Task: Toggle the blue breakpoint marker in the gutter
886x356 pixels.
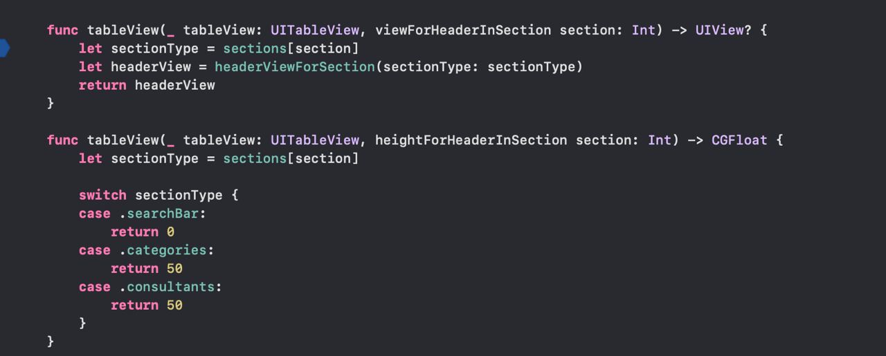Action: 4,48
